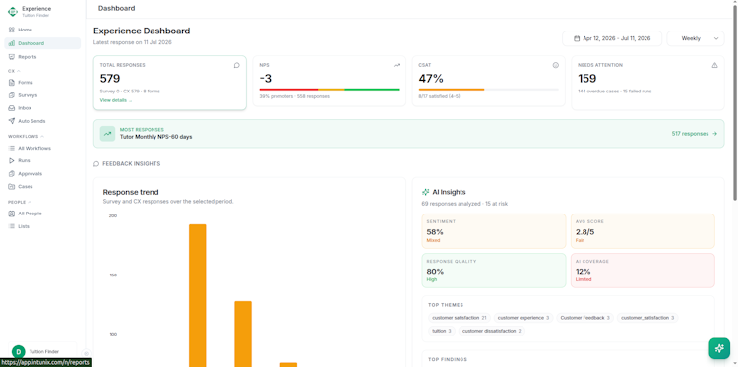Open the 517 responses link

(695, 134)
